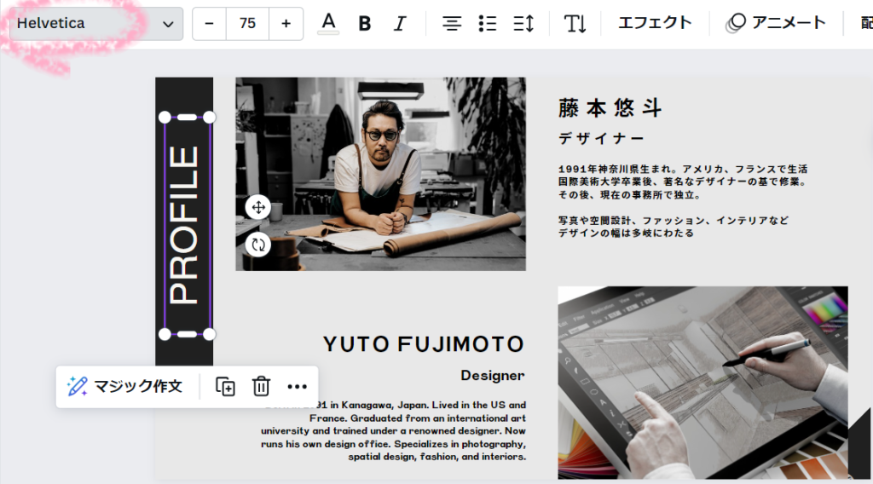
Task: Click top-left resize handle of PROFILE box
Action: 165,118
